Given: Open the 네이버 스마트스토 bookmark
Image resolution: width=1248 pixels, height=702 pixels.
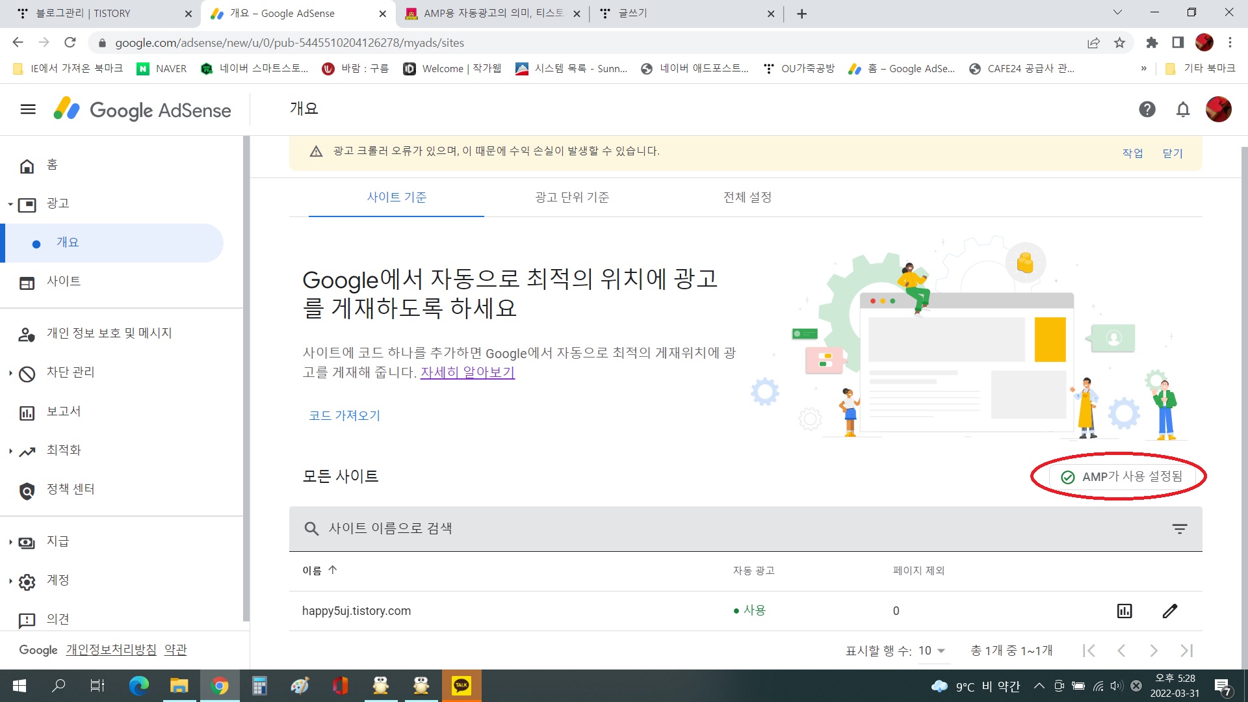Looking at the screenshot, I should click(x=255, y=69).
